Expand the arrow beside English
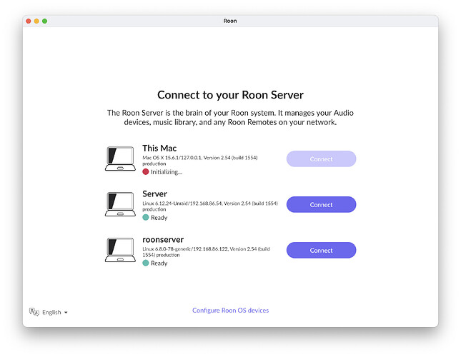 [x=66, y=313]
